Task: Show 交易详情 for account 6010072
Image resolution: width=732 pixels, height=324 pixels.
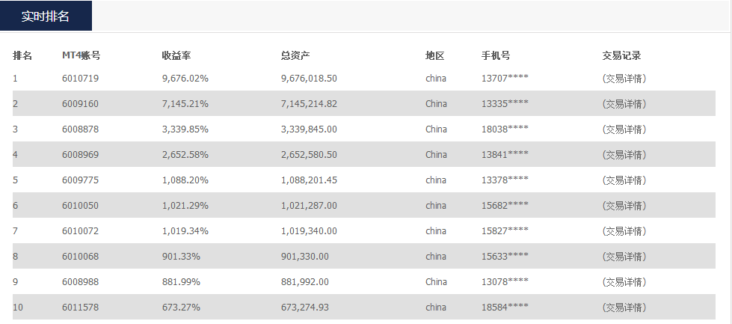Action: (x=624, y=231)
